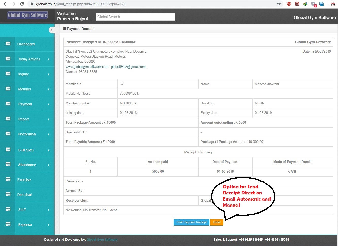Open Bulk SMS via its sidebar icon
The image size is (338, 246).
[x=8, y=150]
